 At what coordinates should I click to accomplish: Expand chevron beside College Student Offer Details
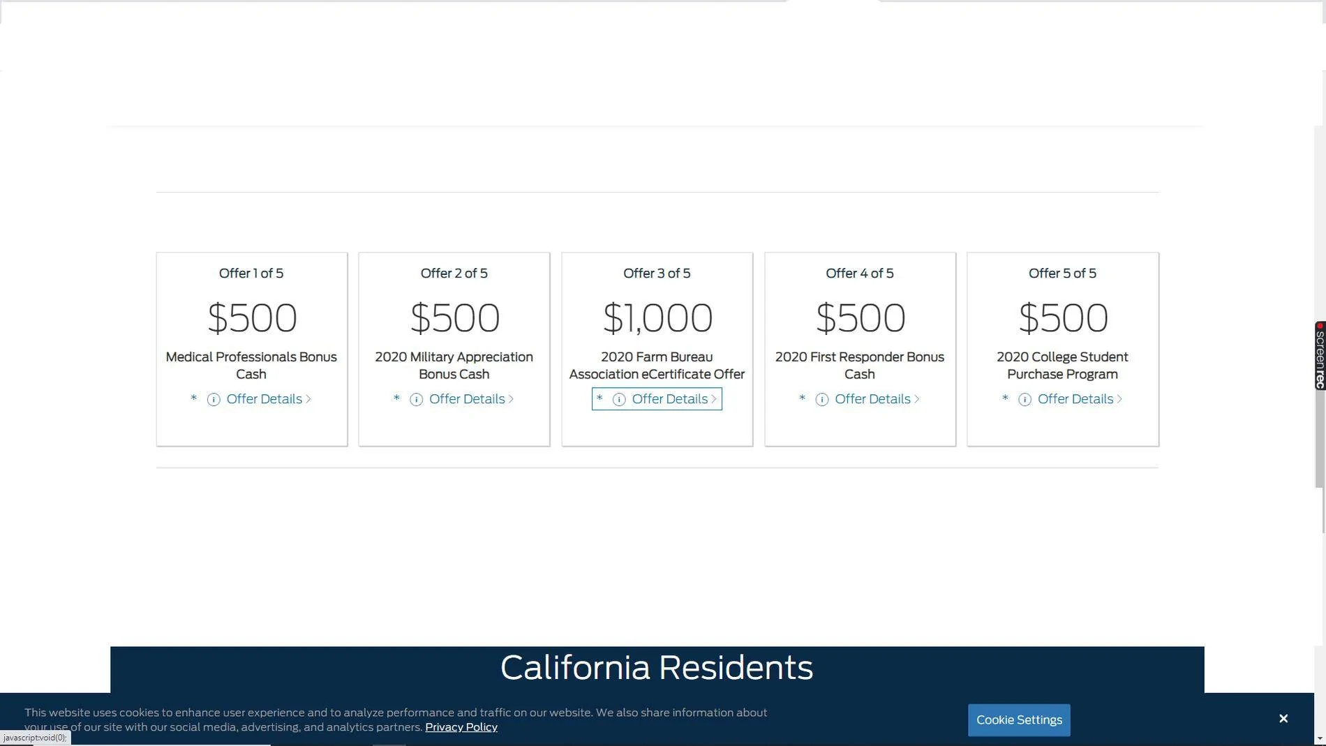(x=1119, y=399)
